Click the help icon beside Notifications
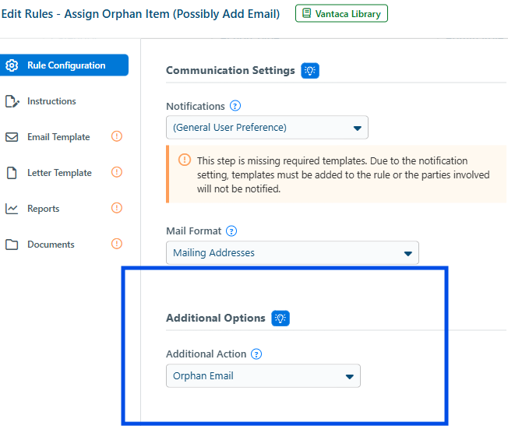This screenshot has height=426, width=508. pos(235,106)
